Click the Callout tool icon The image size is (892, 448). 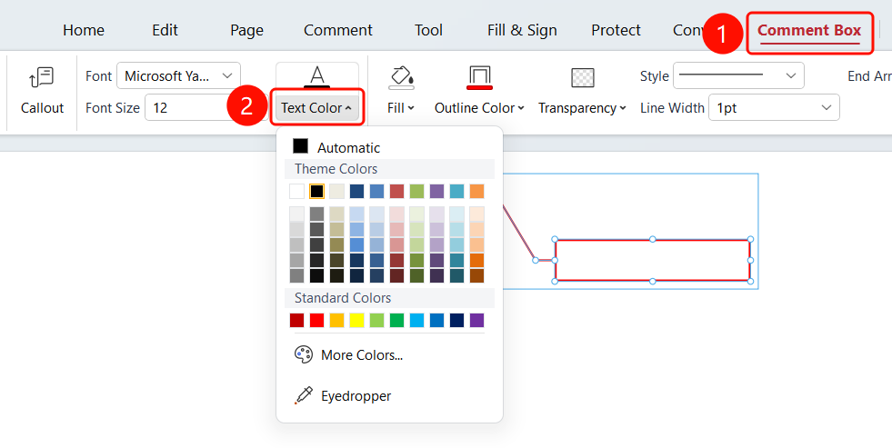click(x=42, y=77)
